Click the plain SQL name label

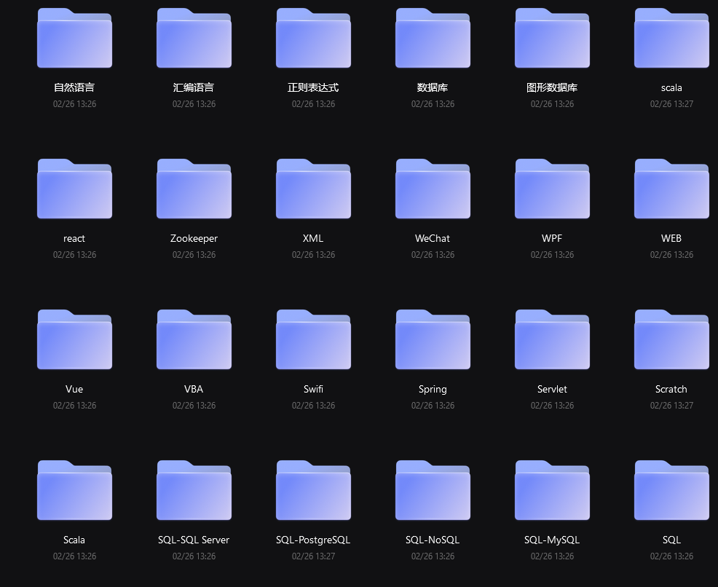pyautogui.click(x=671, y=540)
